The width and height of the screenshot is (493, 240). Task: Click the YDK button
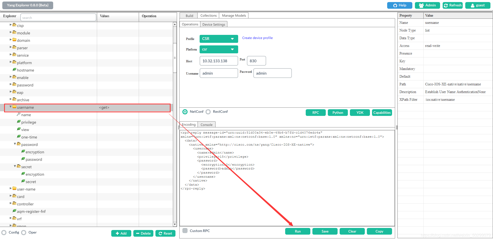[x=360, y=113]
